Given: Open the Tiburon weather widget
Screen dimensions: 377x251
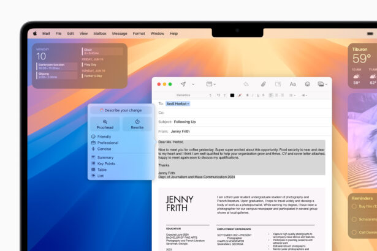Looking at the screenshot, I should point(362,66).
